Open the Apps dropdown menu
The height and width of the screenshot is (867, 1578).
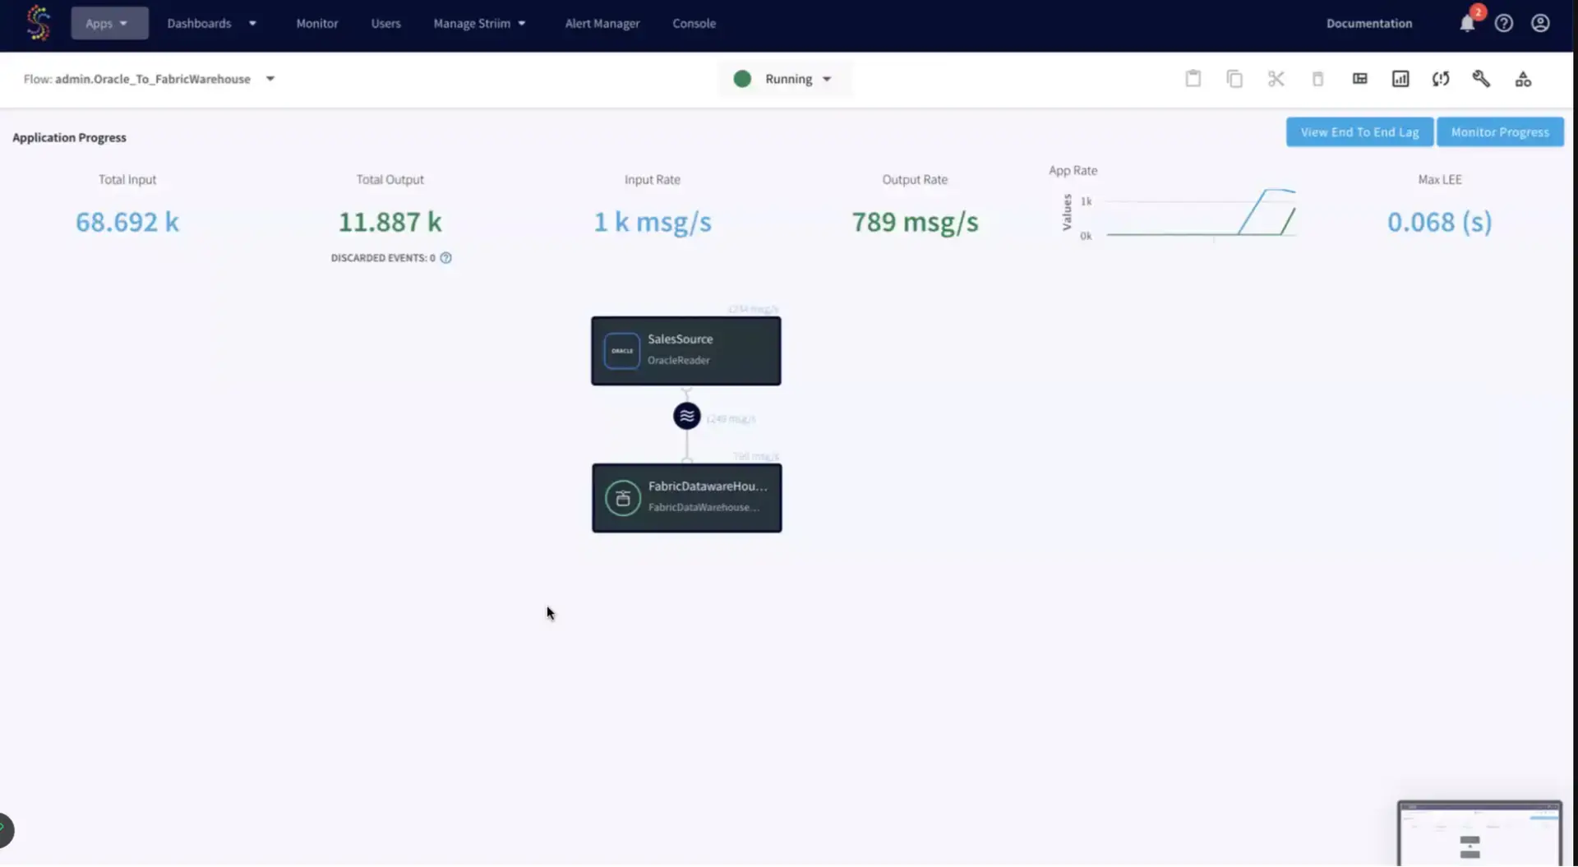tap(109, 23)
